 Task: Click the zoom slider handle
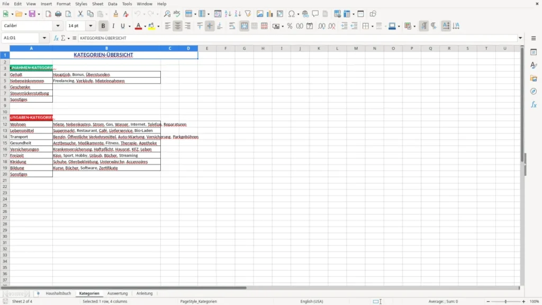click(505, 301)
